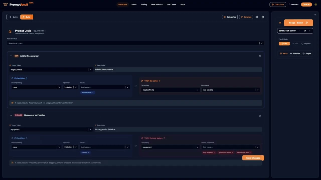Click the Save Changes button
This screenshot has height=180, width=321.
[253, 158]
